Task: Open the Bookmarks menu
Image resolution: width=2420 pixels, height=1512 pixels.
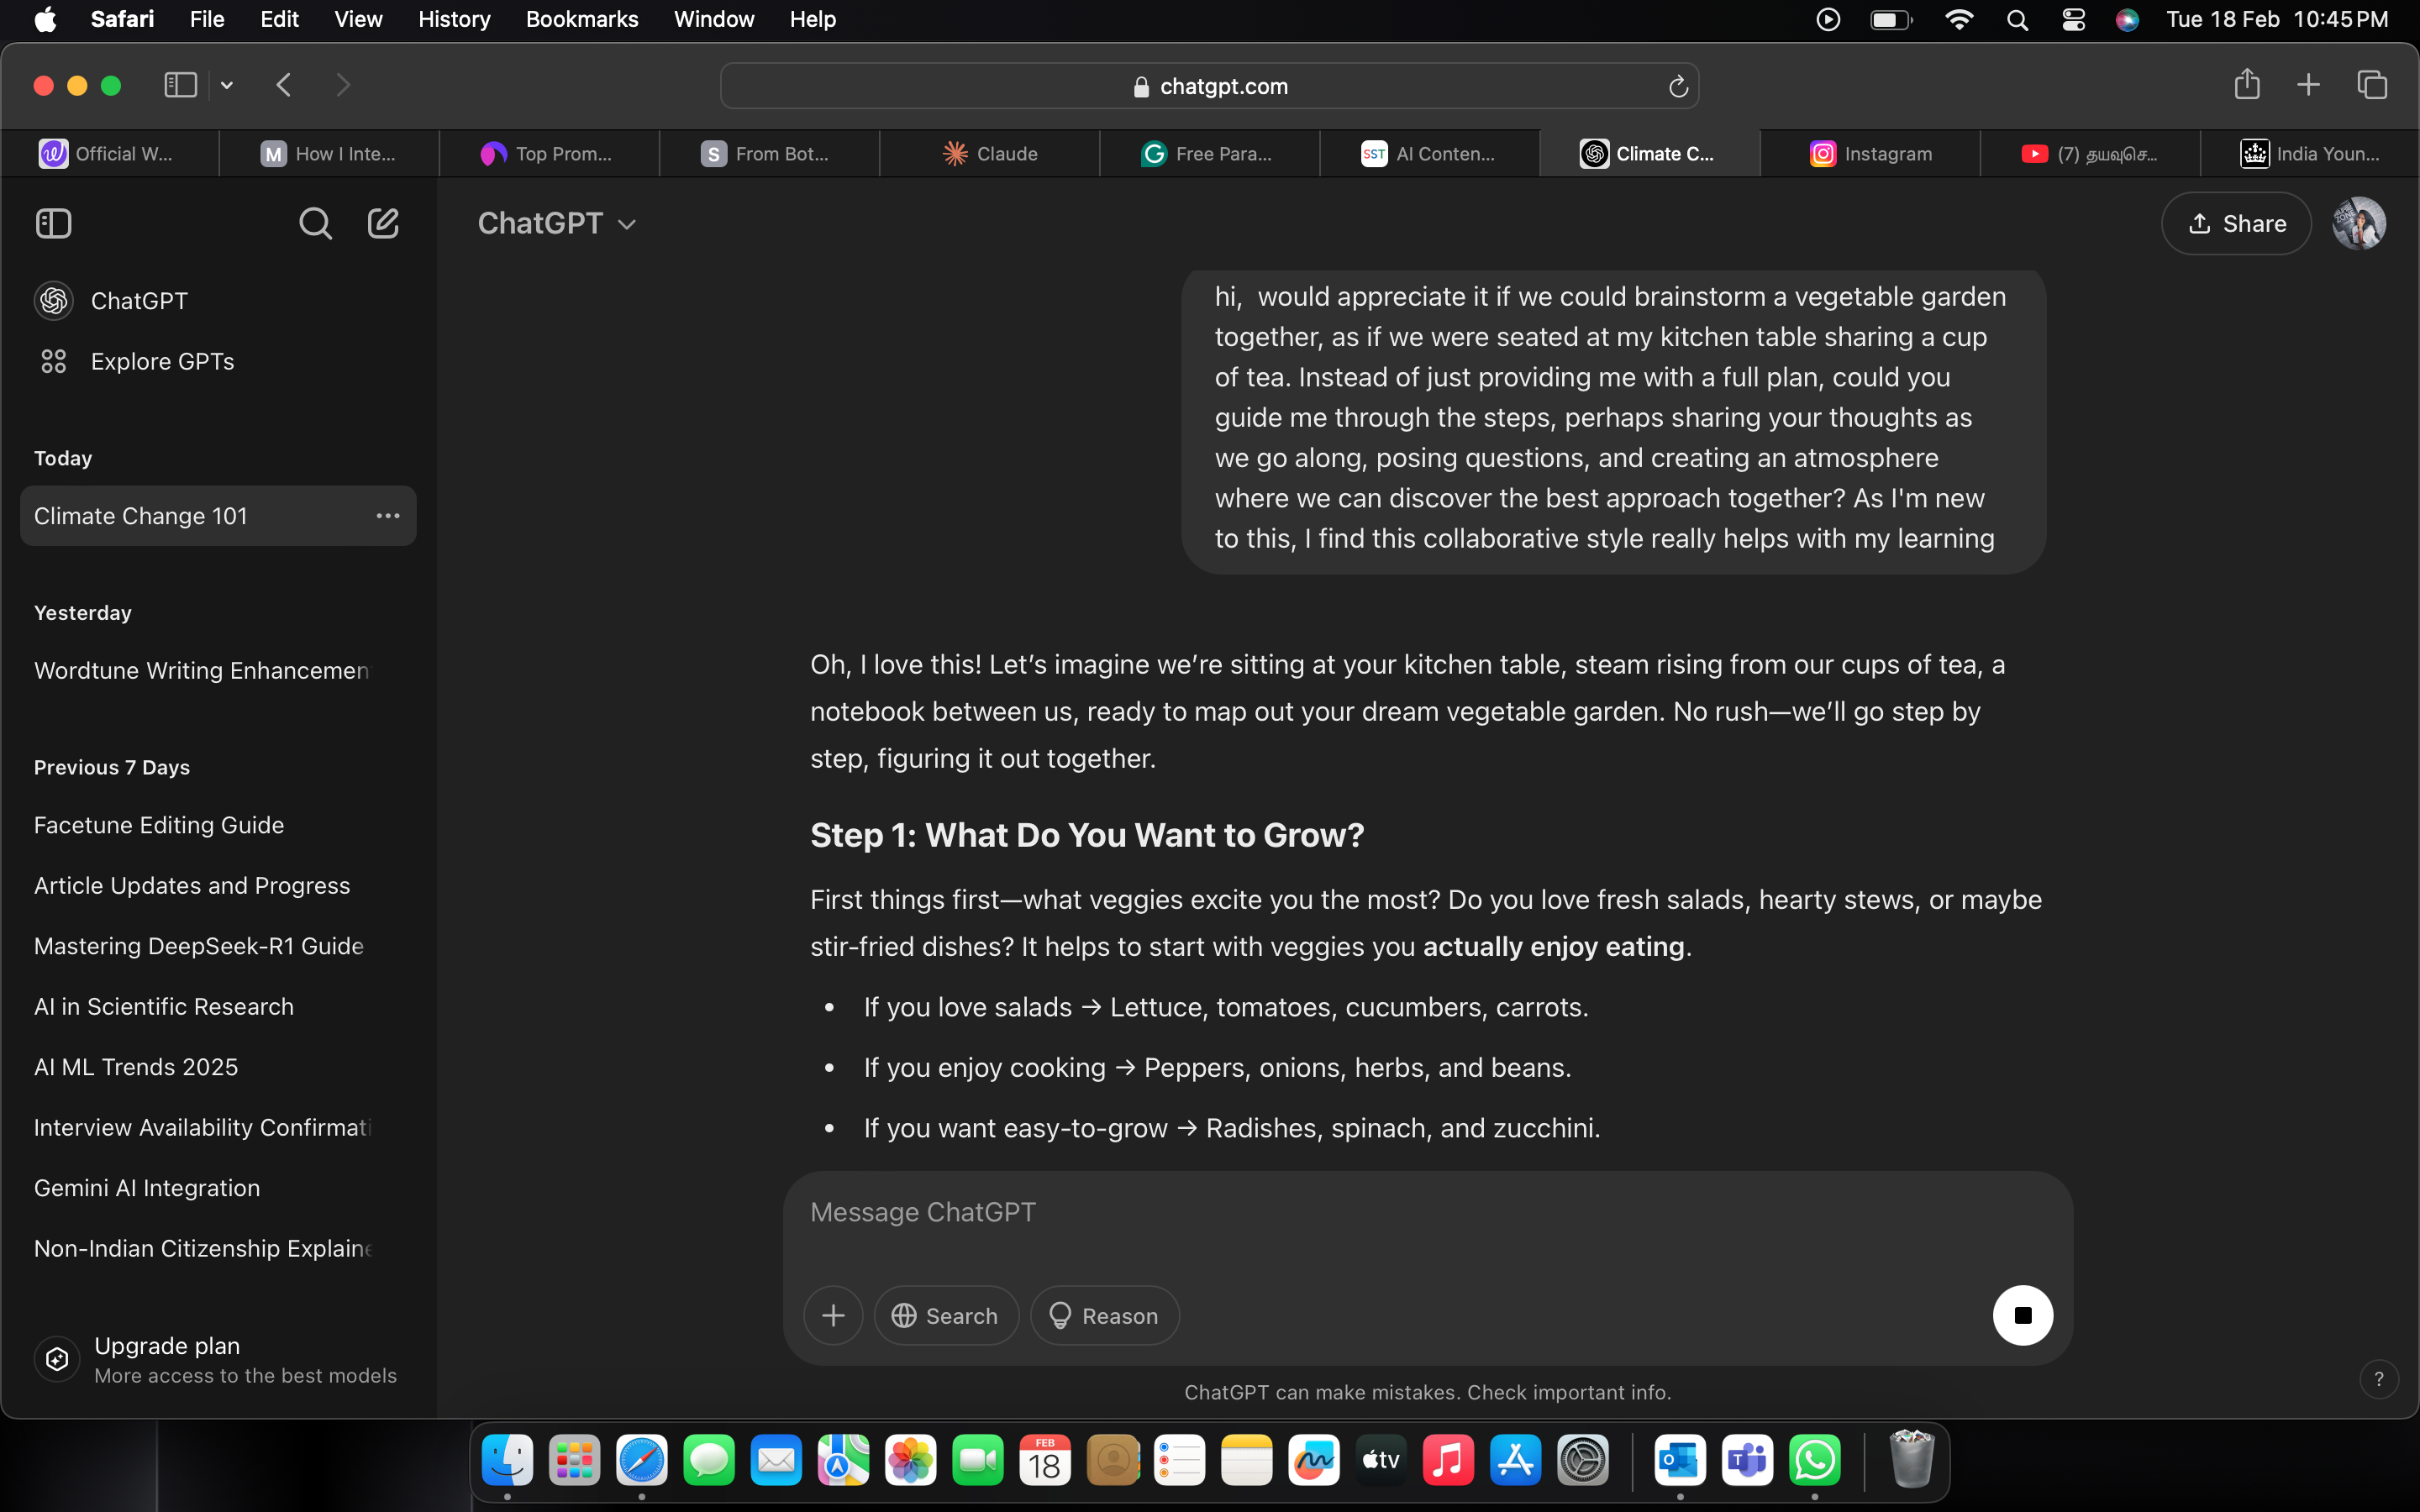Action: click(x=582, y=19)
